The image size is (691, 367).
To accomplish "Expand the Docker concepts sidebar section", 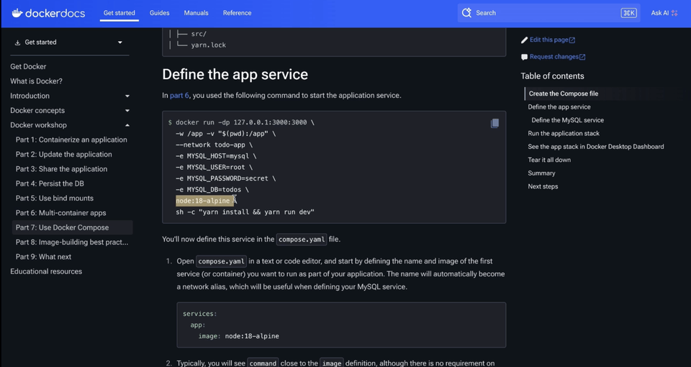I will click(127, 111).
